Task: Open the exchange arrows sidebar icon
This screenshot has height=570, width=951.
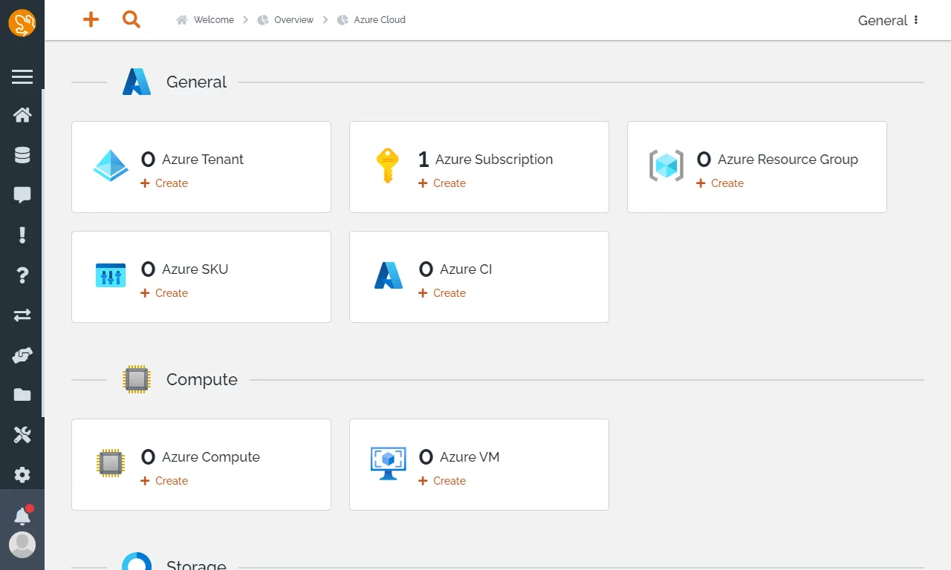Action: (x=22, y=315)
